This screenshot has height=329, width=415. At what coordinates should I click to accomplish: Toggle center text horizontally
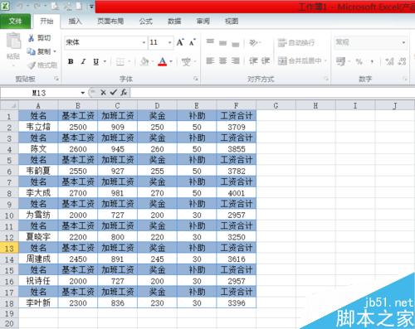pos(223,60)
